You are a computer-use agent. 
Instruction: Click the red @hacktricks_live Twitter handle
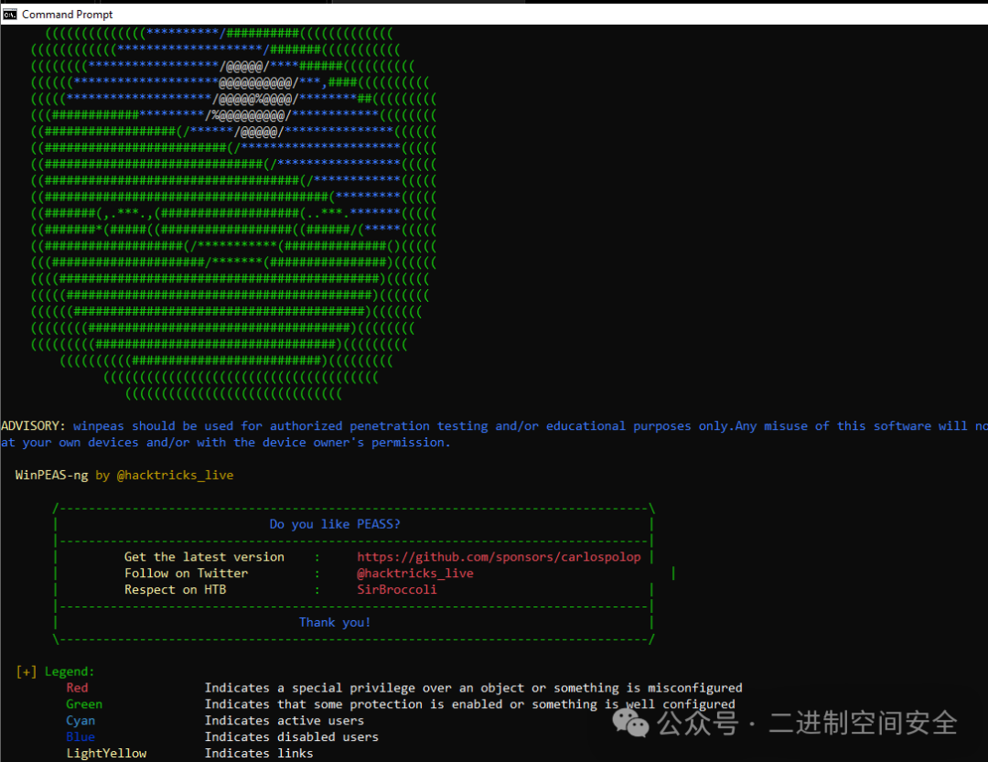(415, 574)
